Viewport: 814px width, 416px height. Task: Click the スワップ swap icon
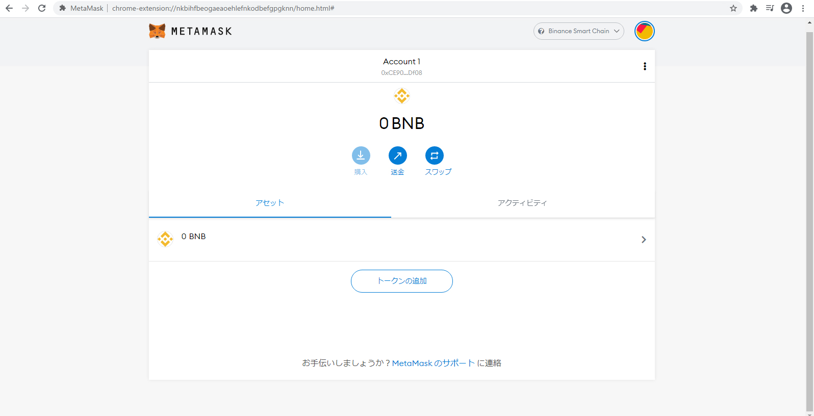(x=435, y=155)
